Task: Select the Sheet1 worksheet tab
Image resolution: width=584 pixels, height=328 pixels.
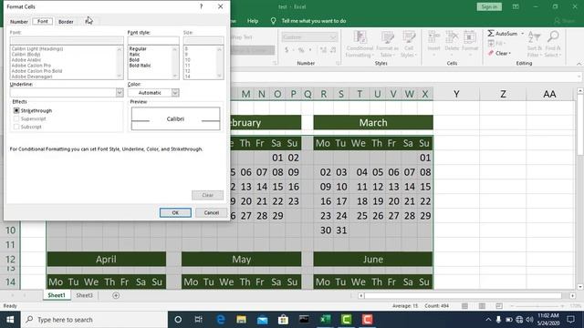Action: click(57, 295)
